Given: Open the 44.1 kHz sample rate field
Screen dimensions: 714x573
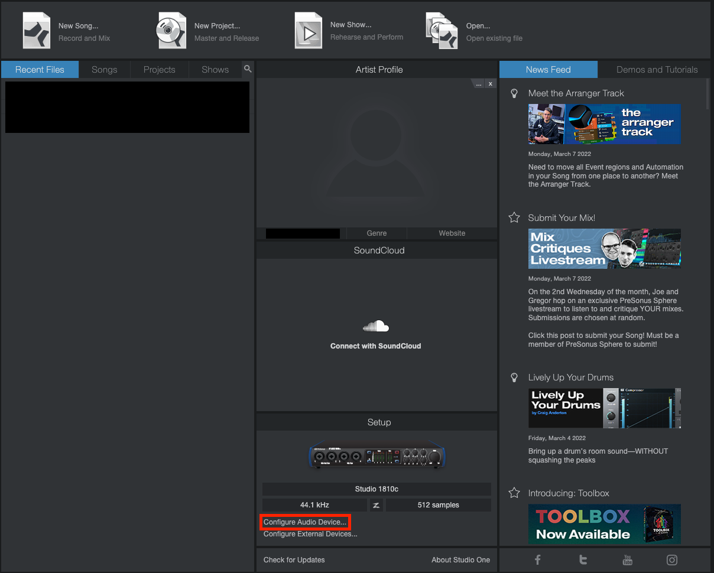Looking at the screenshot, I should pyautogui.click(x=314, y=505).
